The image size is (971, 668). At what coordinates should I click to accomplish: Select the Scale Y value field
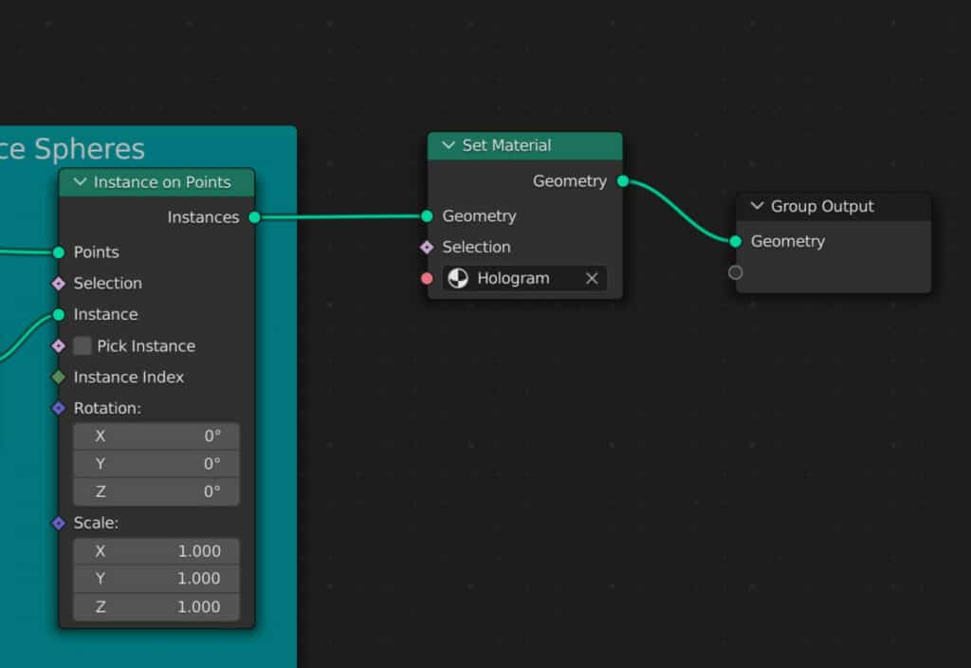156,578
